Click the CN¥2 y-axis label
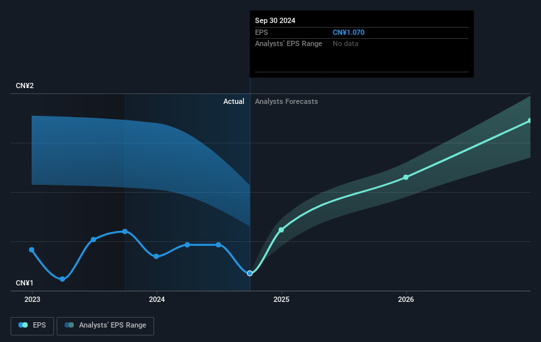Image resolution: width=541 pixels, height=342 pixels. tap(24, 85)
